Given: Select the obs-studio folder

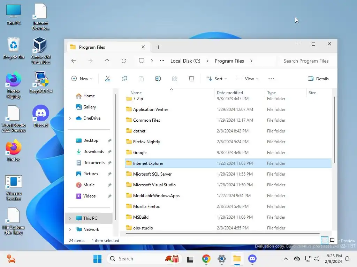Looking at the screenshot, I should coord(228,228).
